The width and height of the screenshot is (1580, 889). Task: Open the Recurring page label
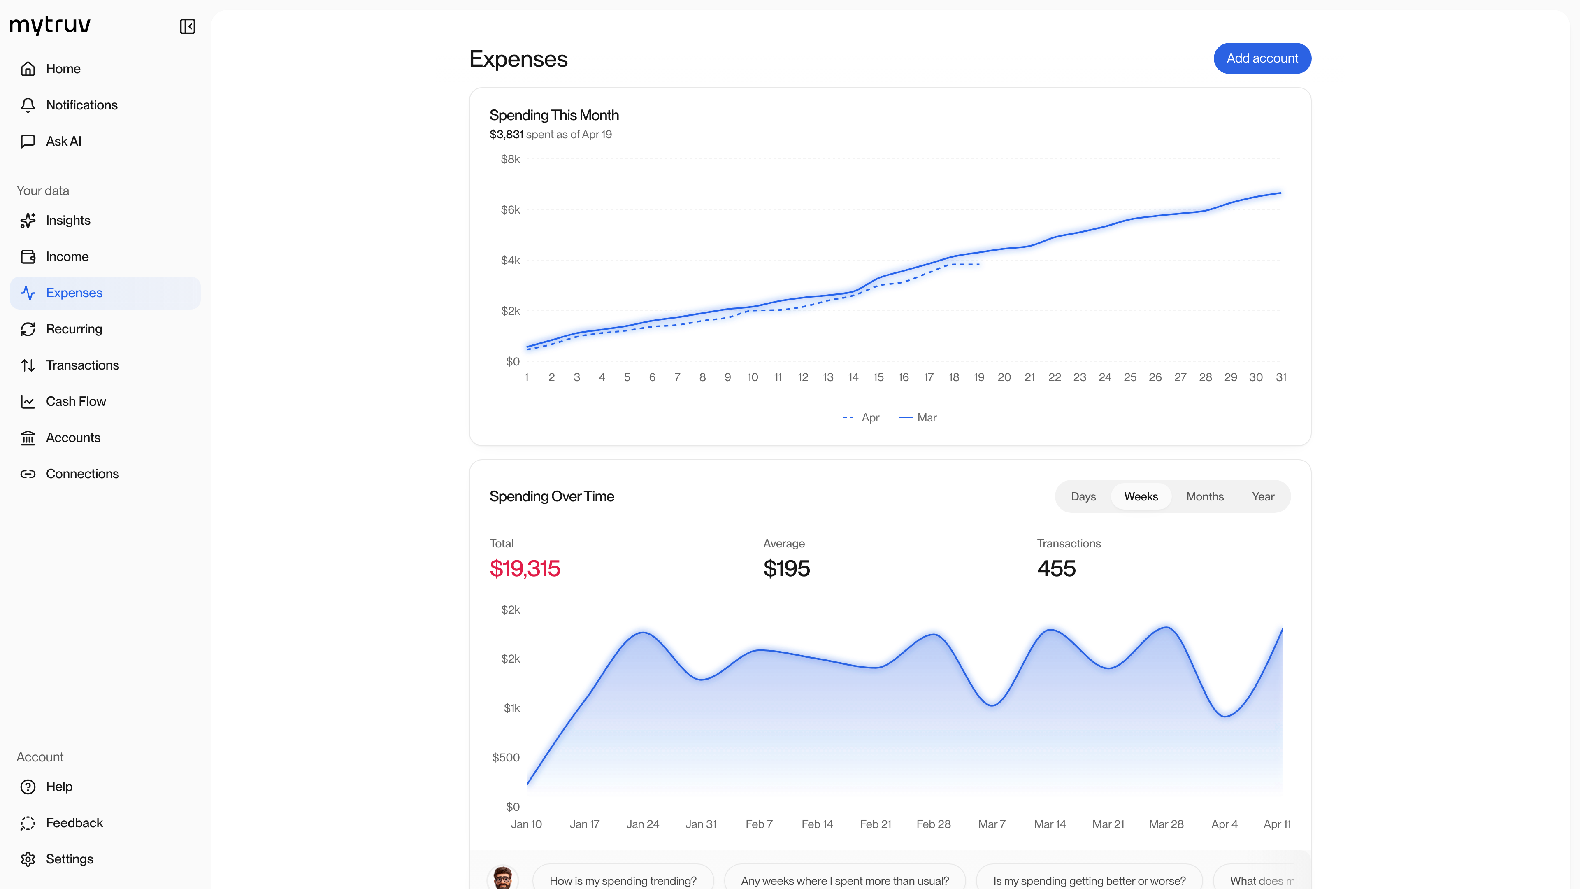pos(74,329)
